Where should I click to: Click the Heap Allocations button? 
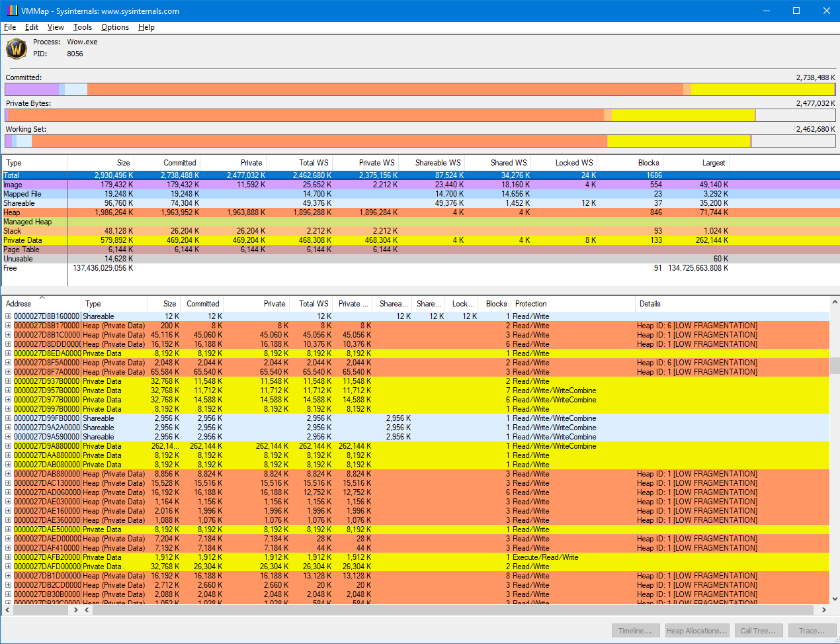[696, 631]
